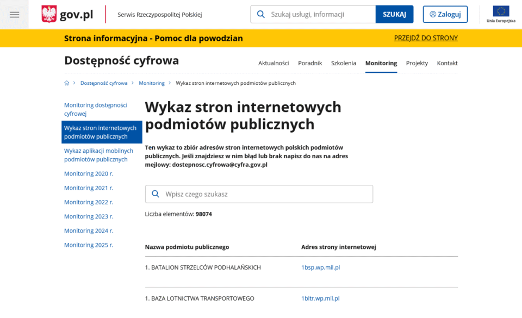Go to the Szkolenia tab
The height and width of the screenshot is (318, 522).
[x=344, y=63]
